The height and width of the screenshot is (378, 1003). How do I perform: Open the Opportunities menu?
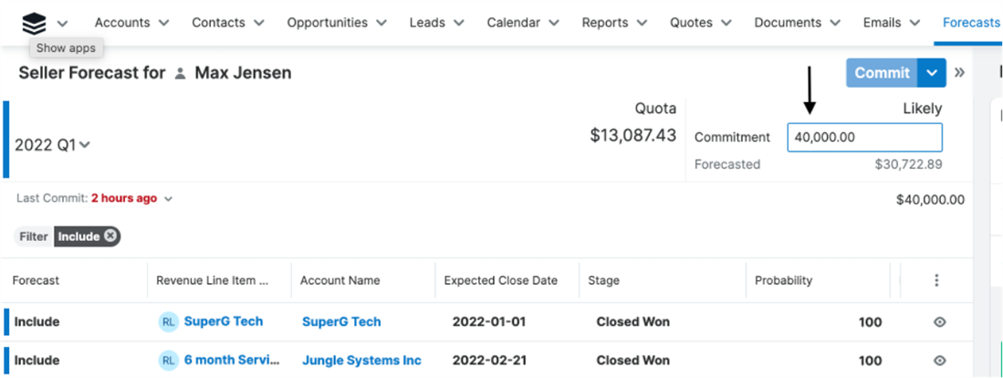[x=337, y=23]
